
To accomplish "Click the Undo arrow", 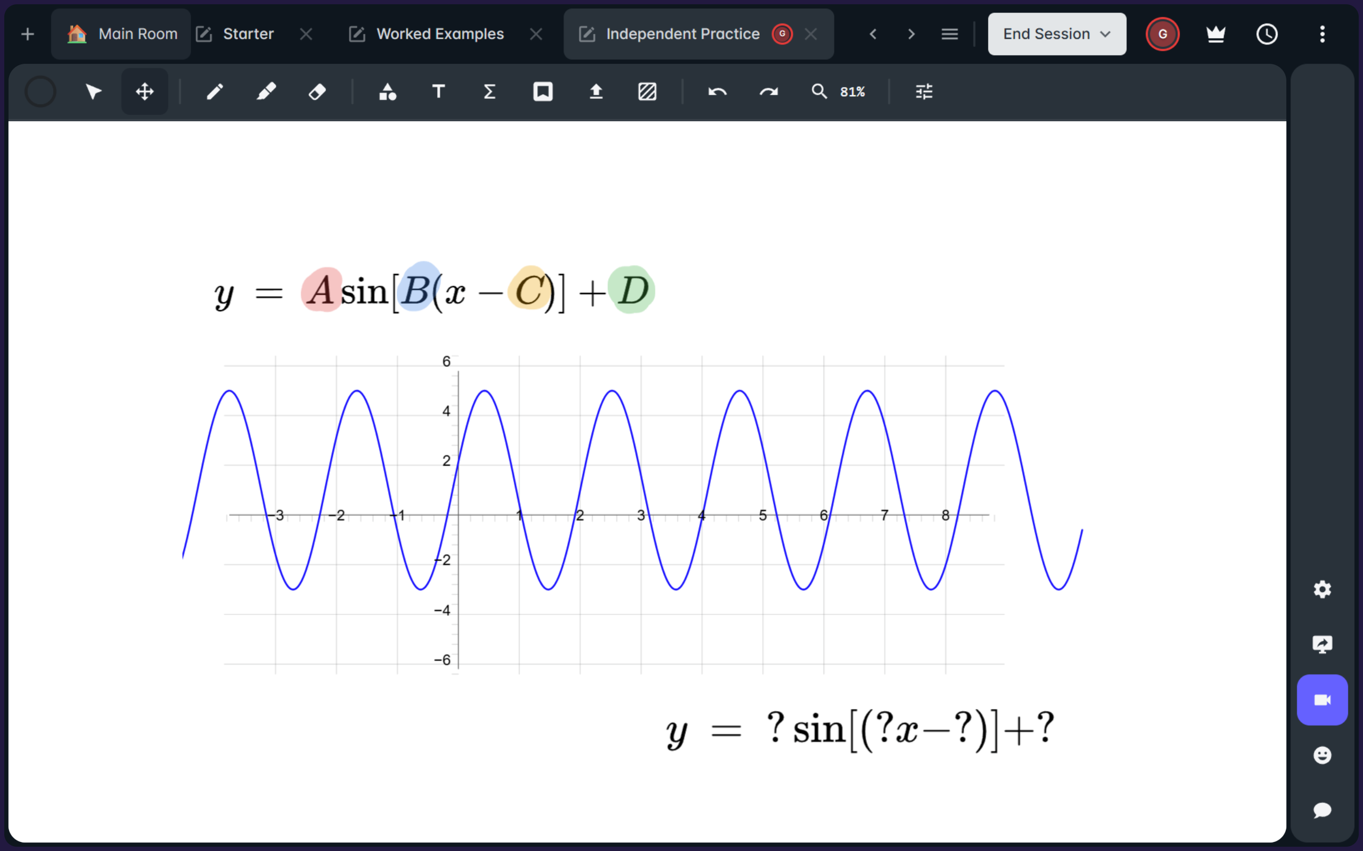I will [x=717, y=91].
